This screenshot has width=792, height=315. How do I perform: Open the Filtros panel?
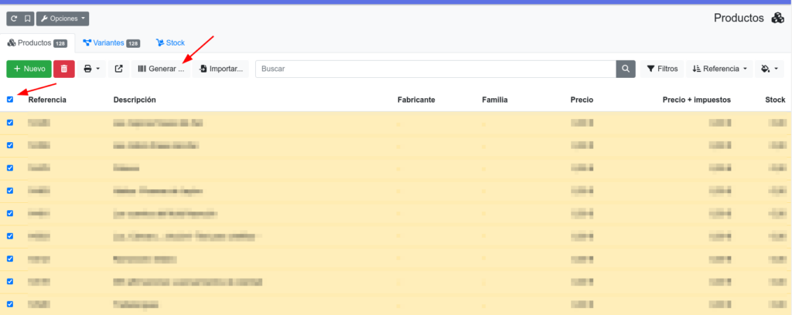(662, 69)
